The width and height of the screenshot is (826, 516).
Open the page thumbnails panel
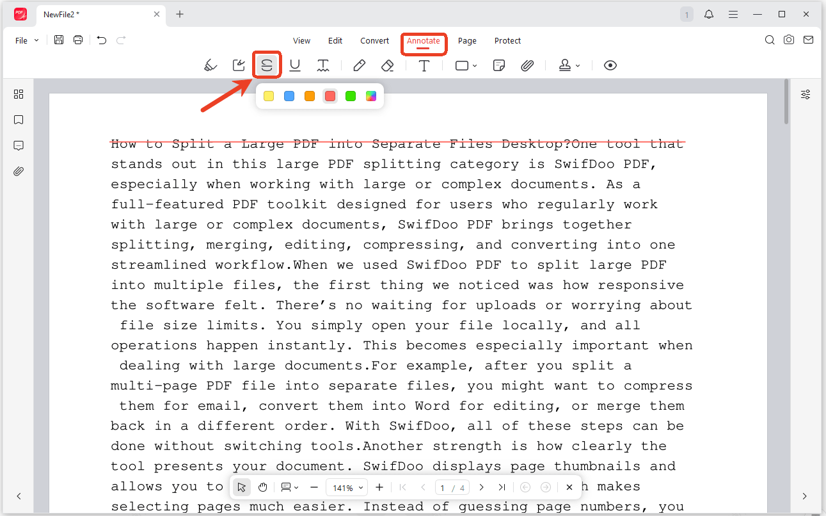(19, 94)
